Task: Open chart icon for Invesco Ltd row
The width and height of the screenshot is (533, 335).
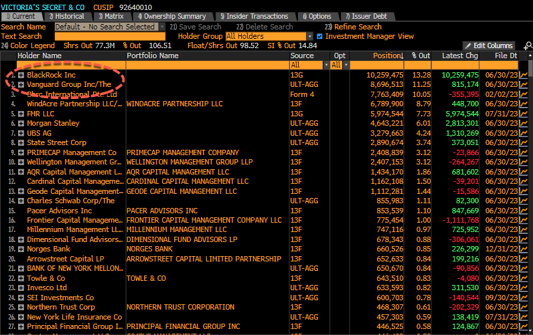Action: click(523, 288)
